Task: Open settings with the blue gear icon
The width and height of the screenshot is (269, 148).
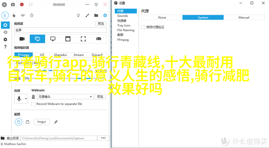Action: click(105, 15)
